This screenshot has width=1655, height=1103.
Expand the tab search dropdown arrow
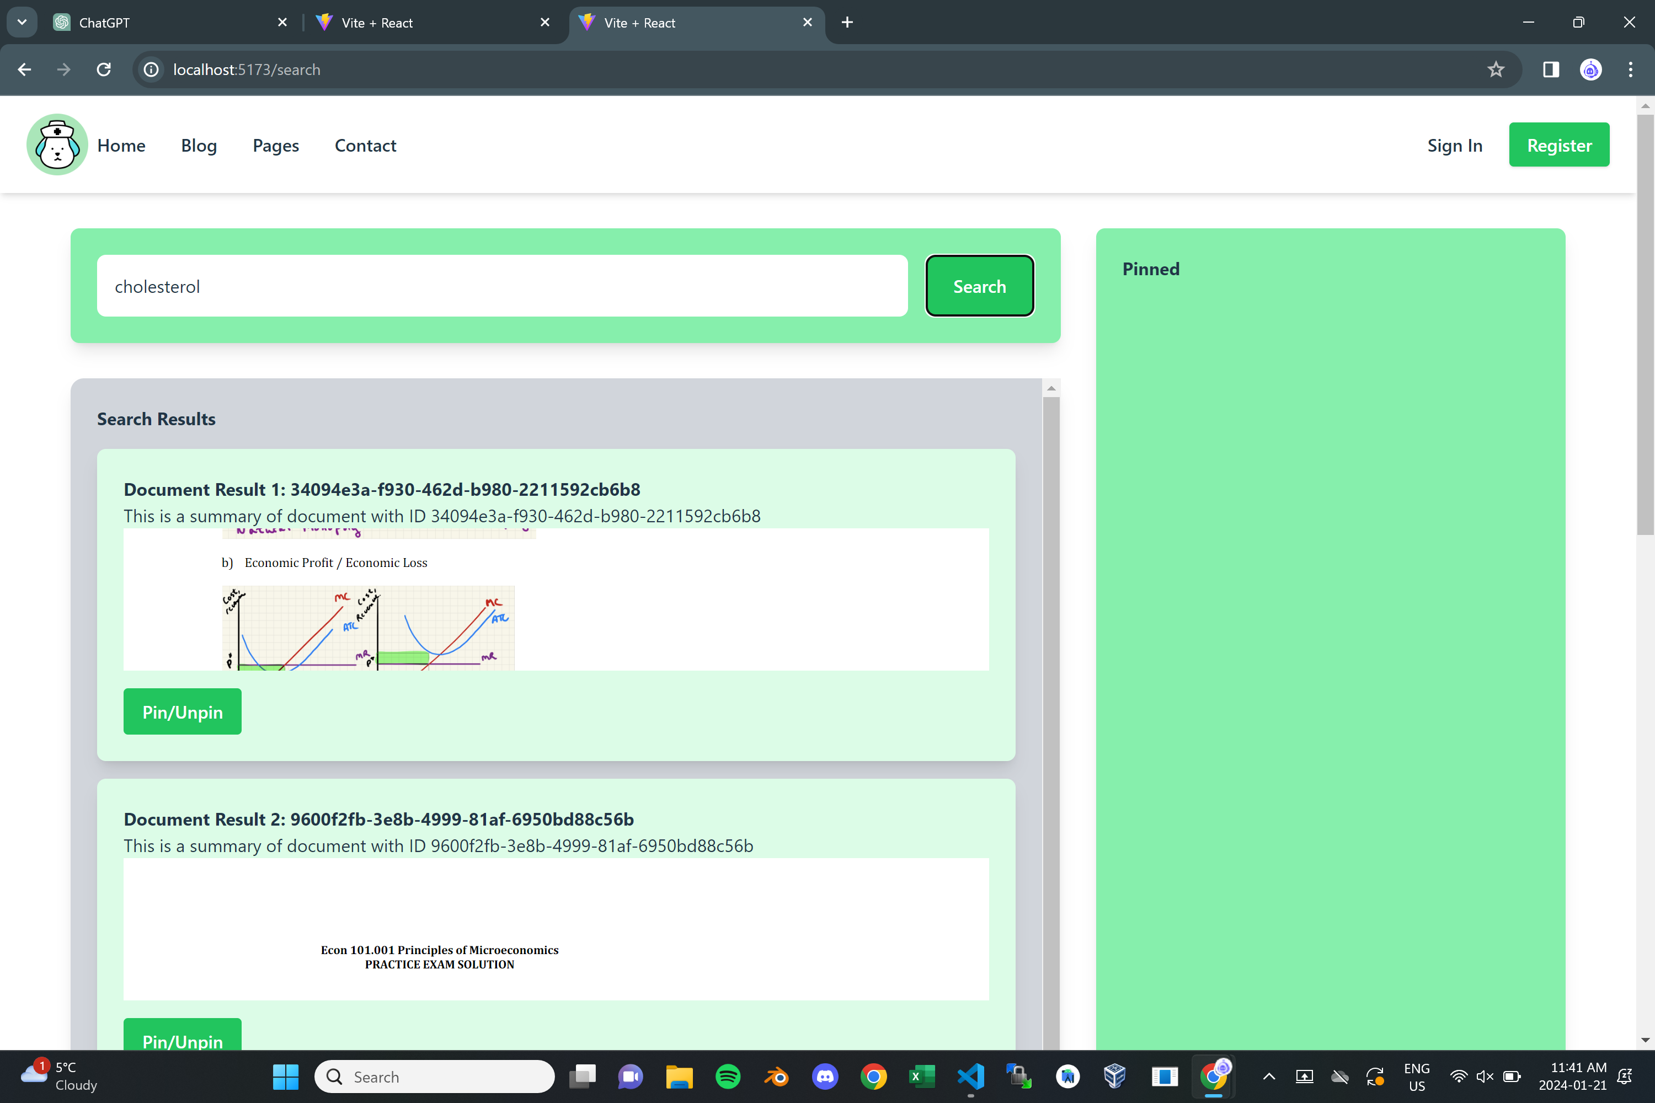click(22, 23)
